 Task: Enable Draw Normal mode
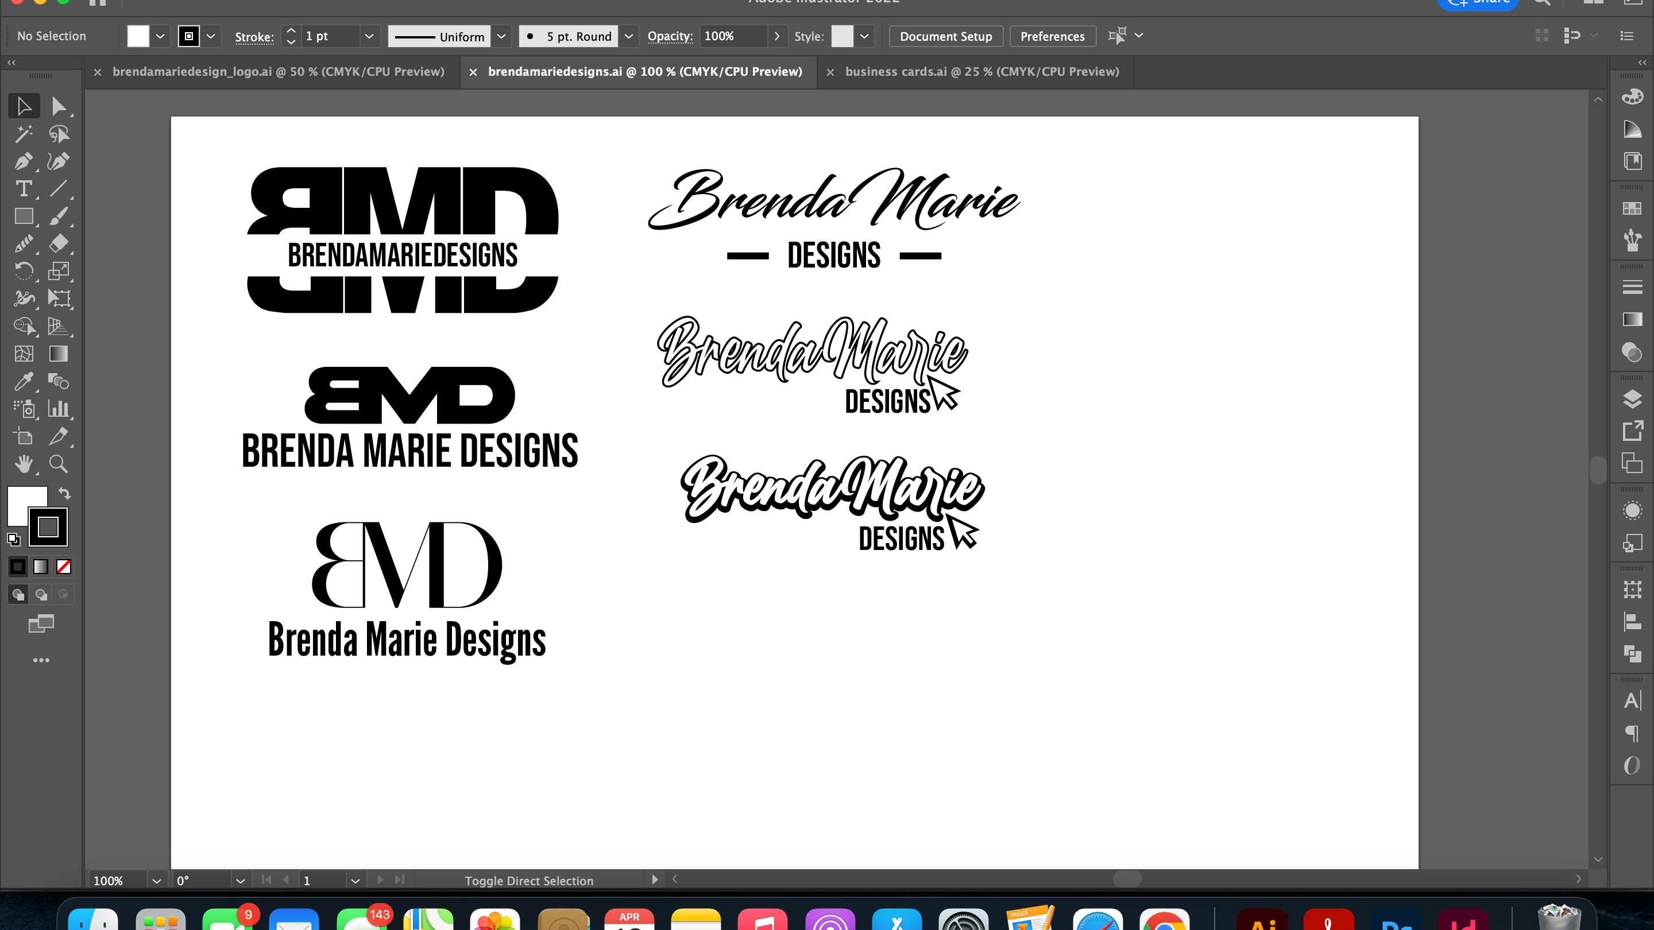pyautogui.click(x=18, y=594)
